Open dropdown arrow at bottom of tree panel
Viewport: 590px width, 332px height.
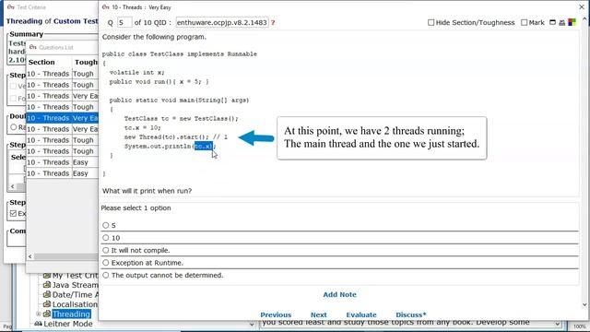pos(252,324)
